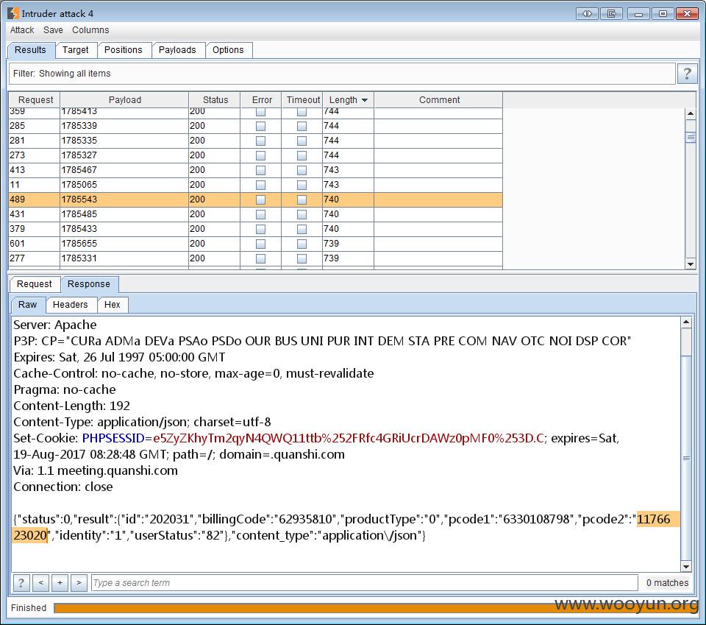Viewport: 706px width, 625px height.
Task: Switch to the Payloads tab
Action: point(177,50)
